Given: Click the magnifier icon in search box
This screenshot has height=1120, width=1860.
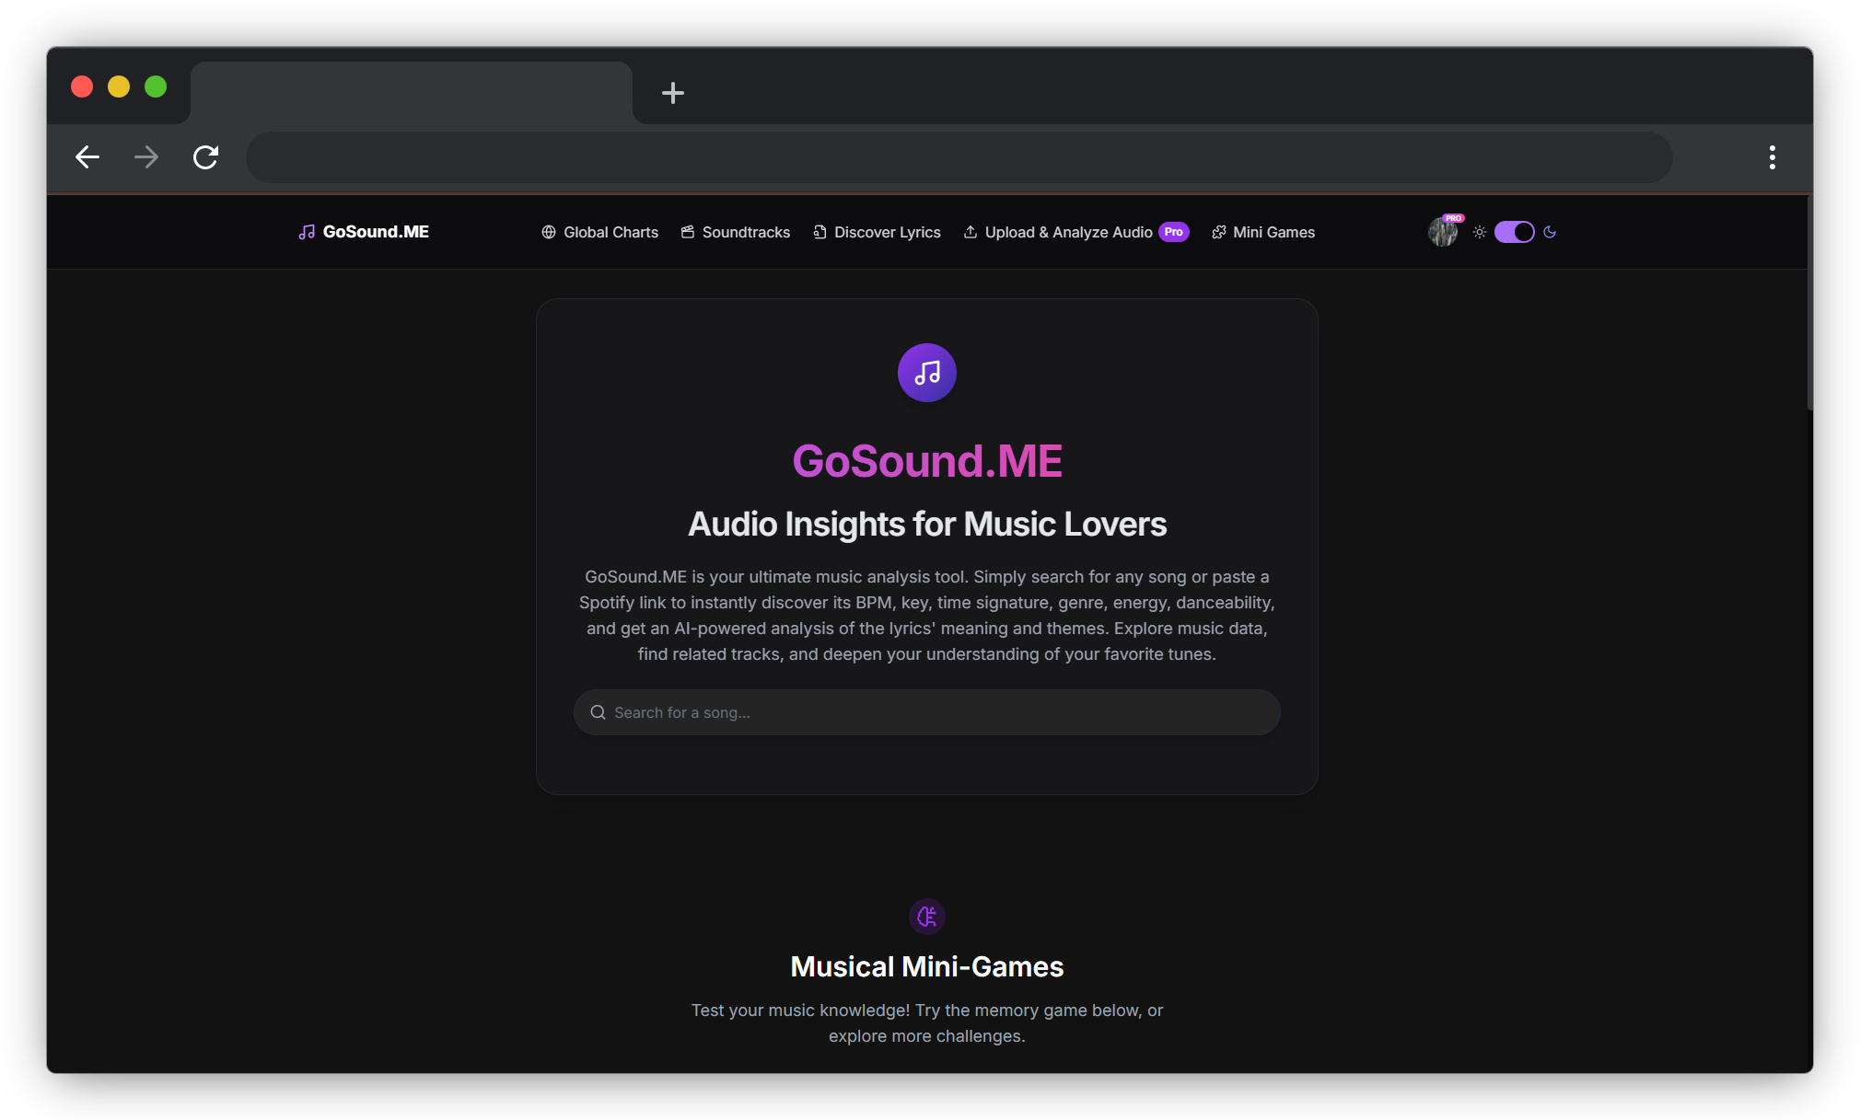Looking at the screenshot, I should pyautogui.click(x=598, y=712).
